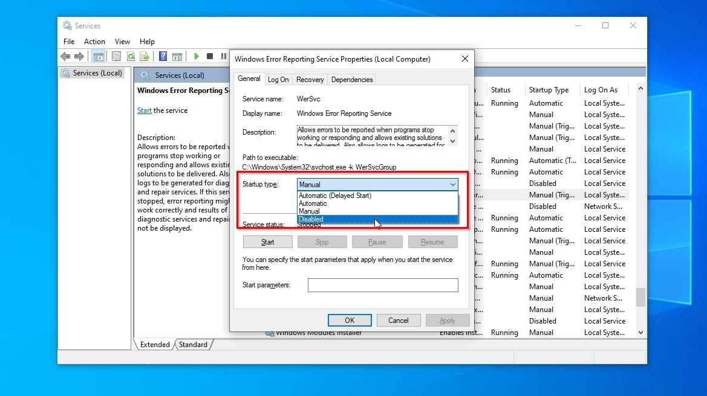Click OK to confirm the properties

(350, 321)
